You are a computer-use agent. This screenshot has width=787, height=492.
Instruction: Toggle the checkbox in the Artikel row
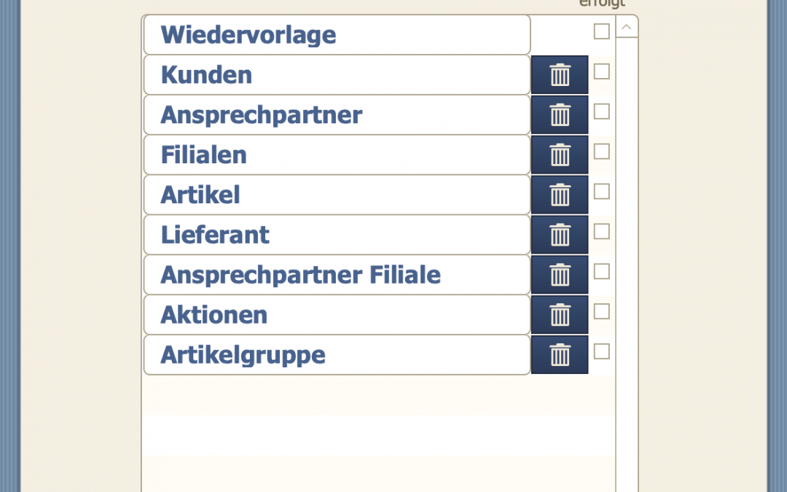pyautogui.click(x=601, y=191)
